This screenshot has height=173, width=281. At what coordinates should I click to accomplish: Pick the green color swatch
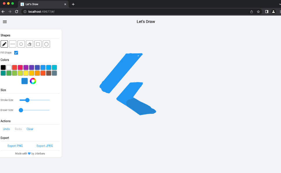pyautogui.click(x=9, y=73)
